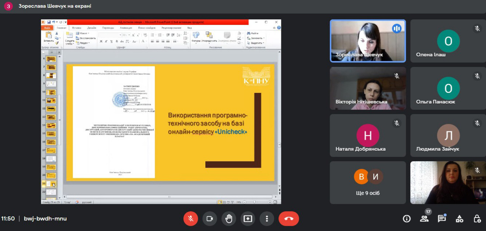This screenshot has width=486, height=231.
Task: Open the chat panel
Action: (x=442, y=219)
